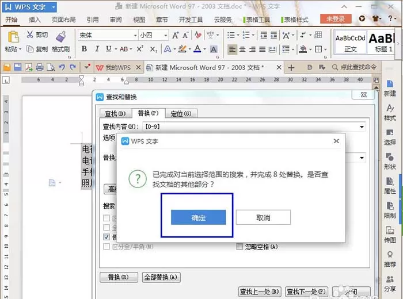Apply paragraph shading fill color
This screenshot has width=403, height=299.
pyautogui.click(x=303, y=49)
